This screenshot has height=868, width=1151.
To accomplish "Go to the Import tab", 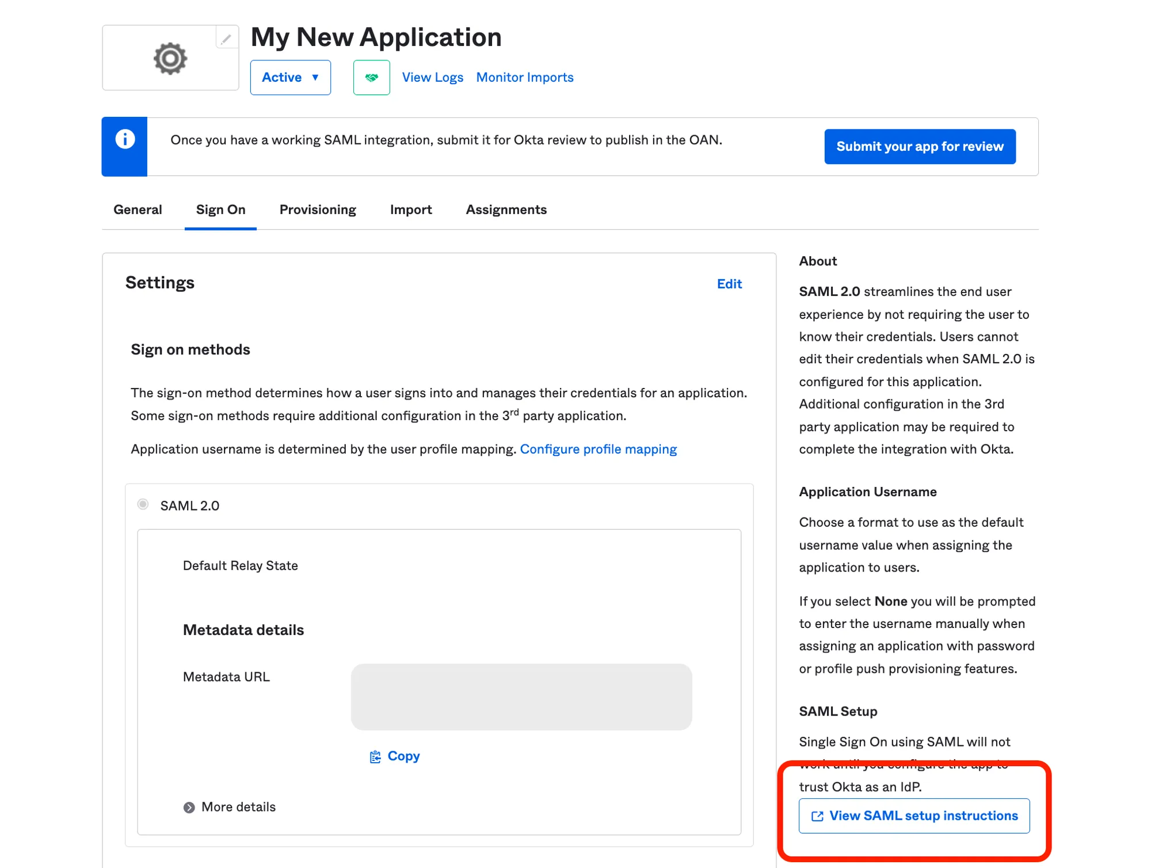I will 411,210.
